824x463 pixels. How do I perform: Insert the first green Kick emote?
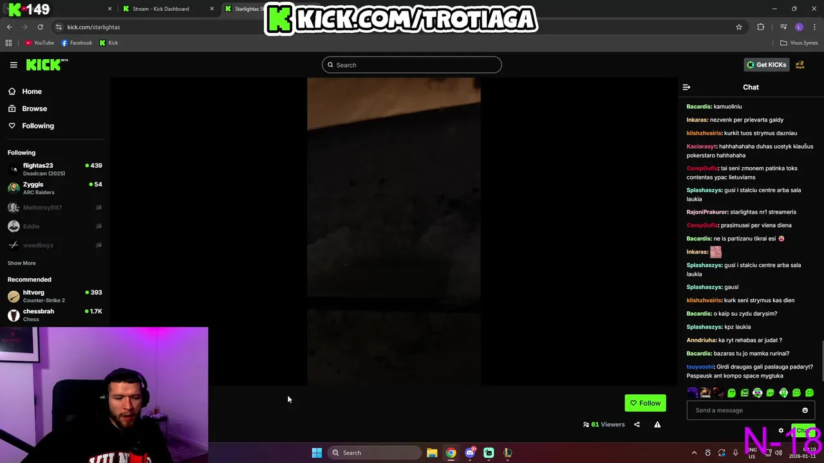click(731, 392)
